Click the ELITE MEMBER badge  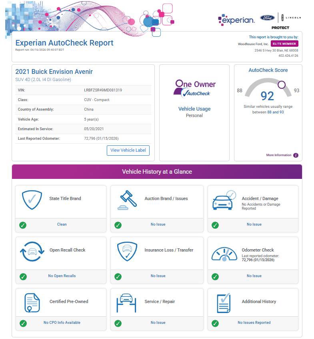click(x=284, y=44)
